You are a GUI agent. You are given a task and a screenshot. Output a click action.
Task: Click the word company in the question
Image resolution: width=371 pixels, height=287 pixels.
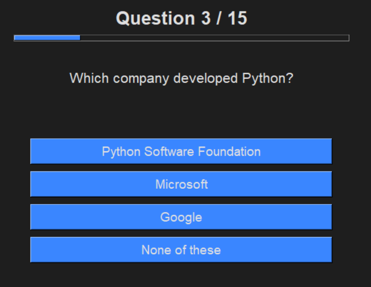[141, 79]
